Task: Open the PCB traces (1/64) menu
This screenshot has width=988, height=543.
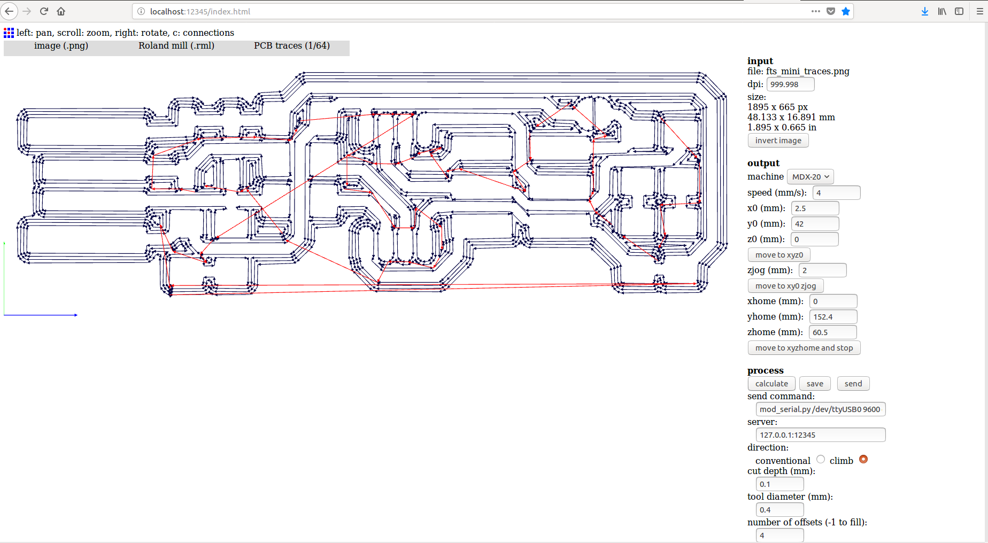Action: point(292,46)
